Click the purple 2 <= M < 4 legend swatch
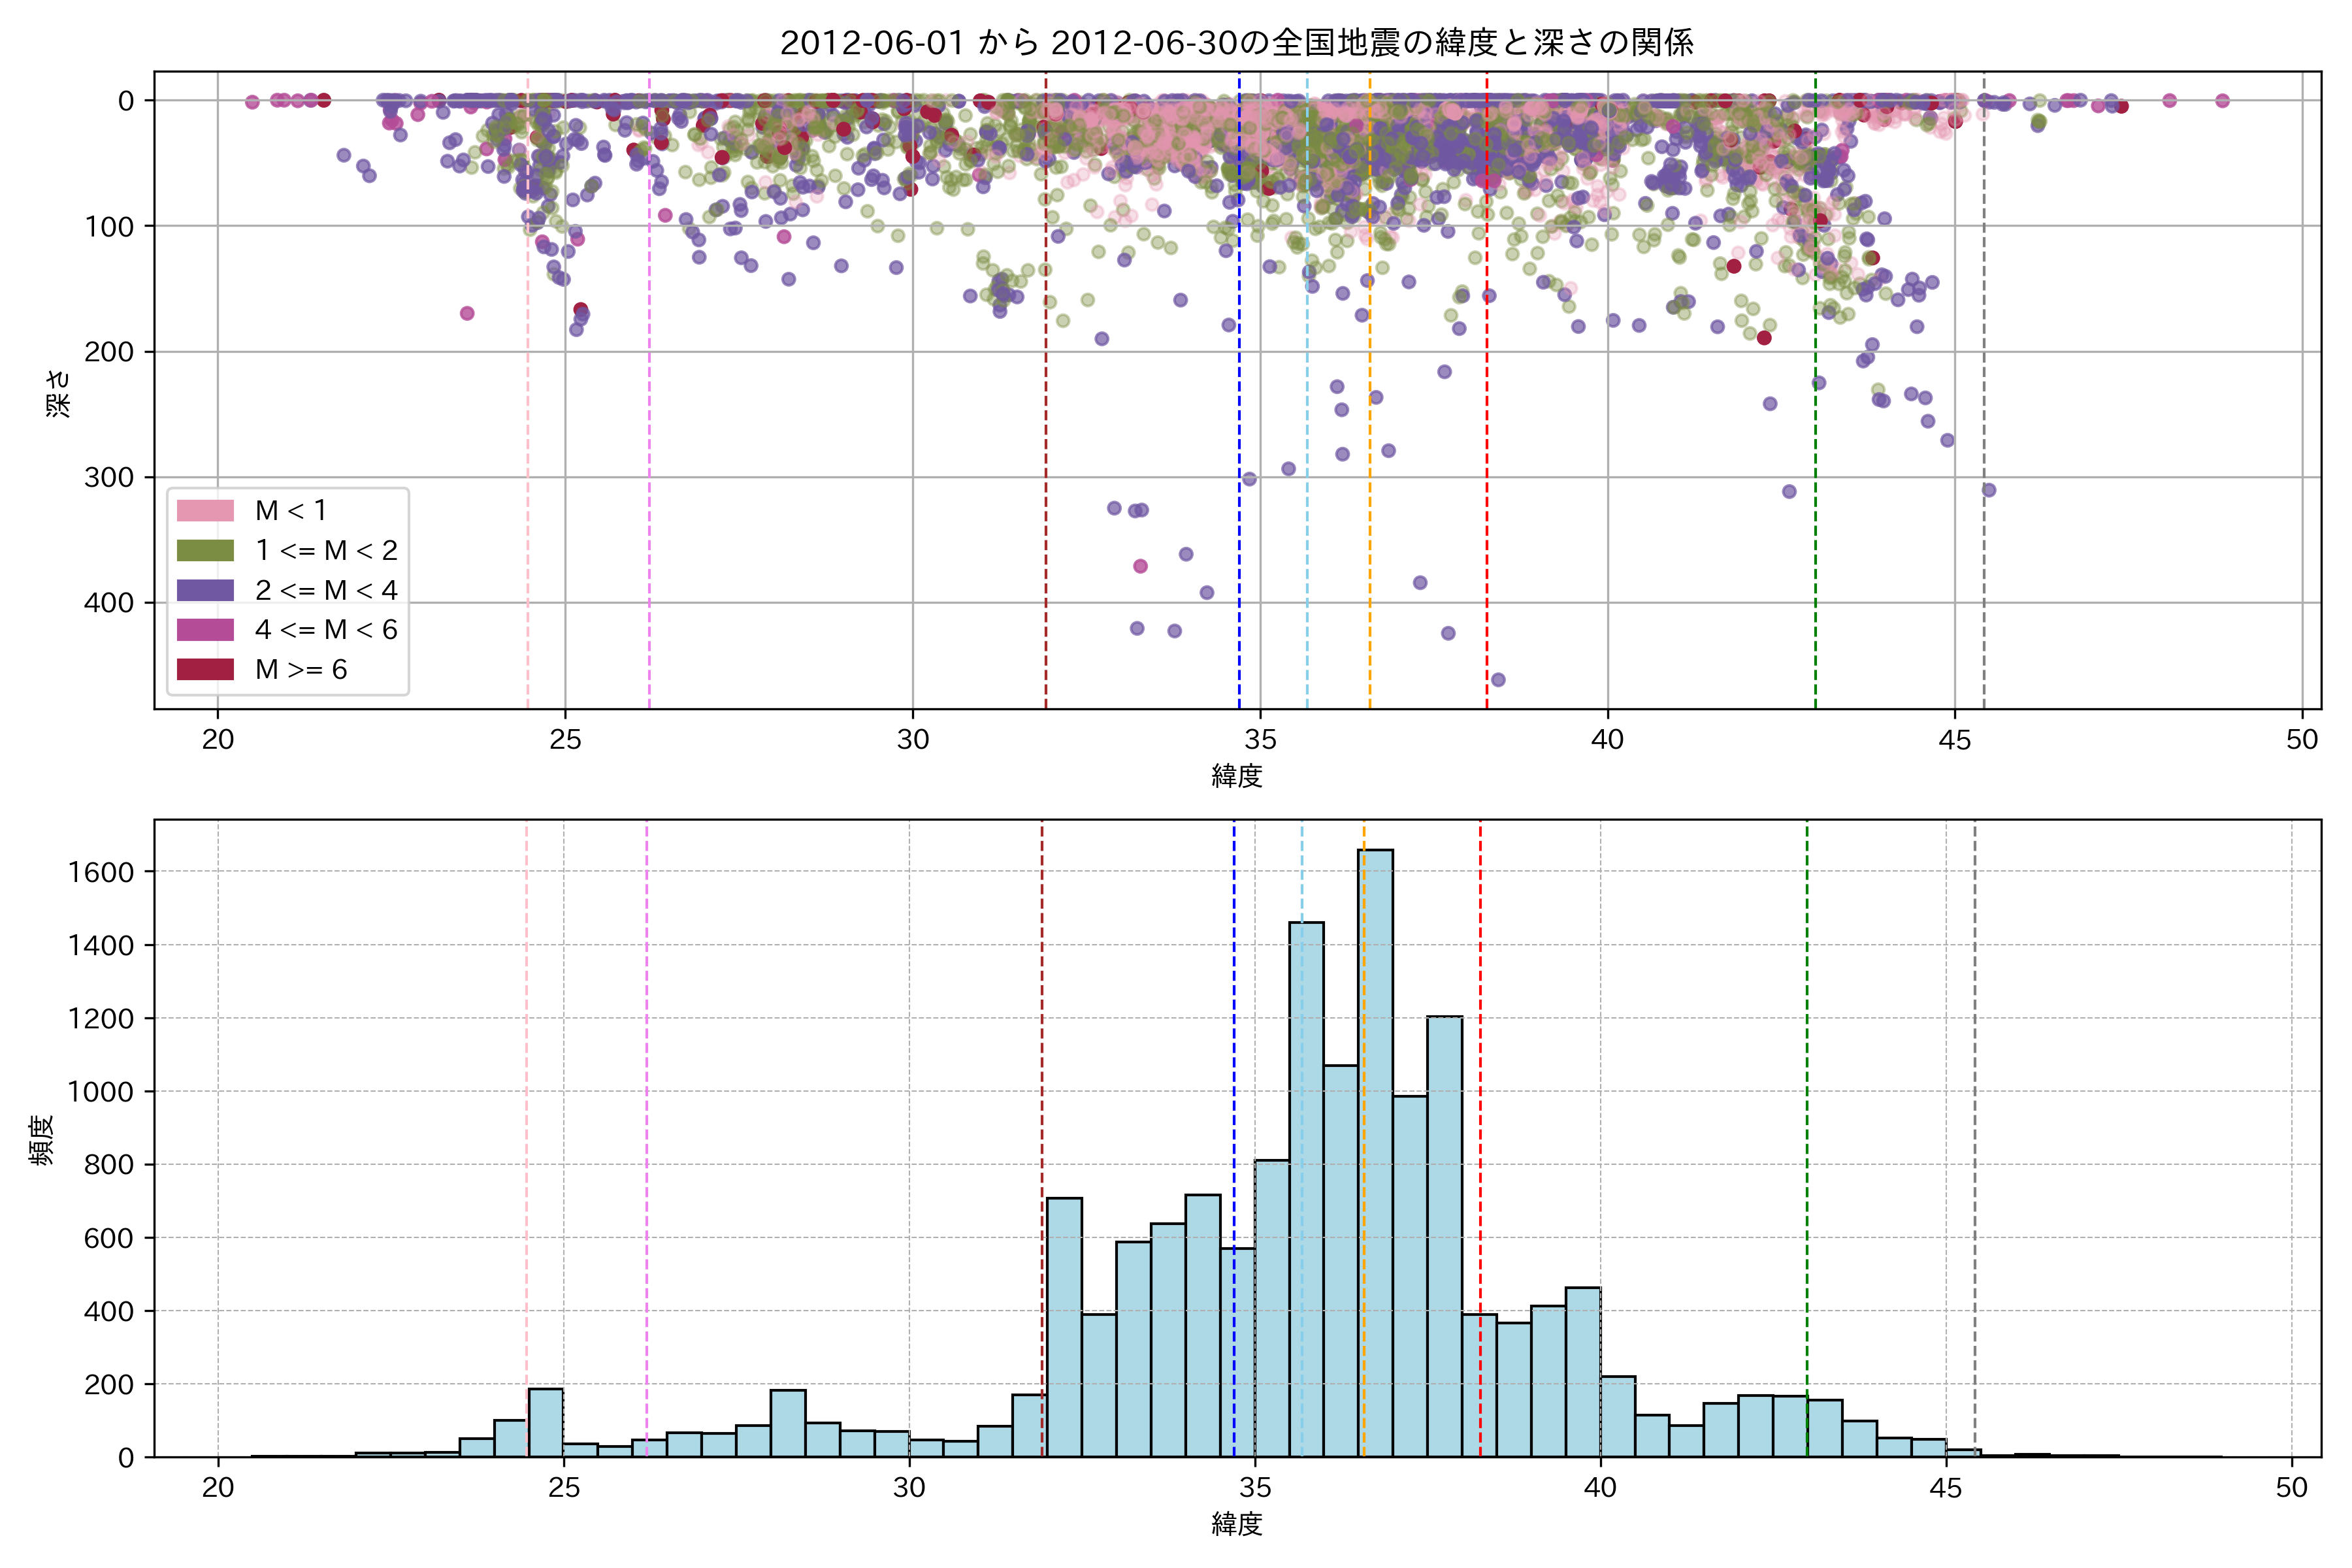The width and height of the screenshot is (2352, 1568). point(205,590)
